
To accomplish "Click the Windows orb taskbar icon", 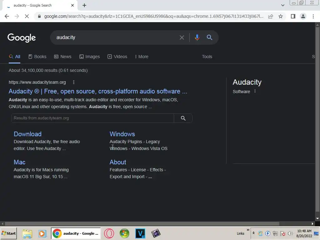I will pyautogui.click(x=124, y=233).
